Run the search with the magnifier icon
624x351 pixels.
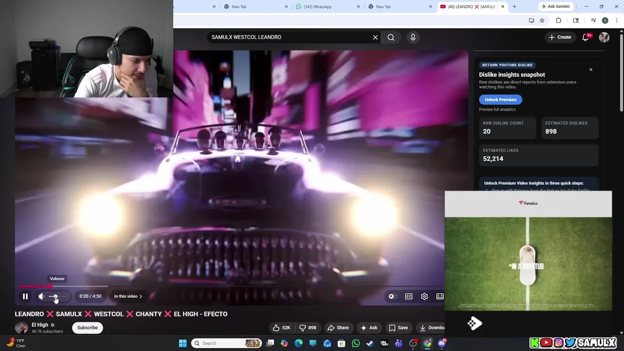(x=391, y=37)
